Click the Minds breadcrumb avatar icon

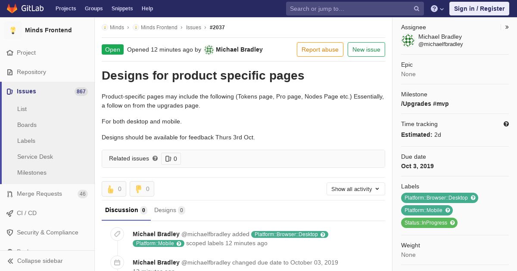click(105, 27)
